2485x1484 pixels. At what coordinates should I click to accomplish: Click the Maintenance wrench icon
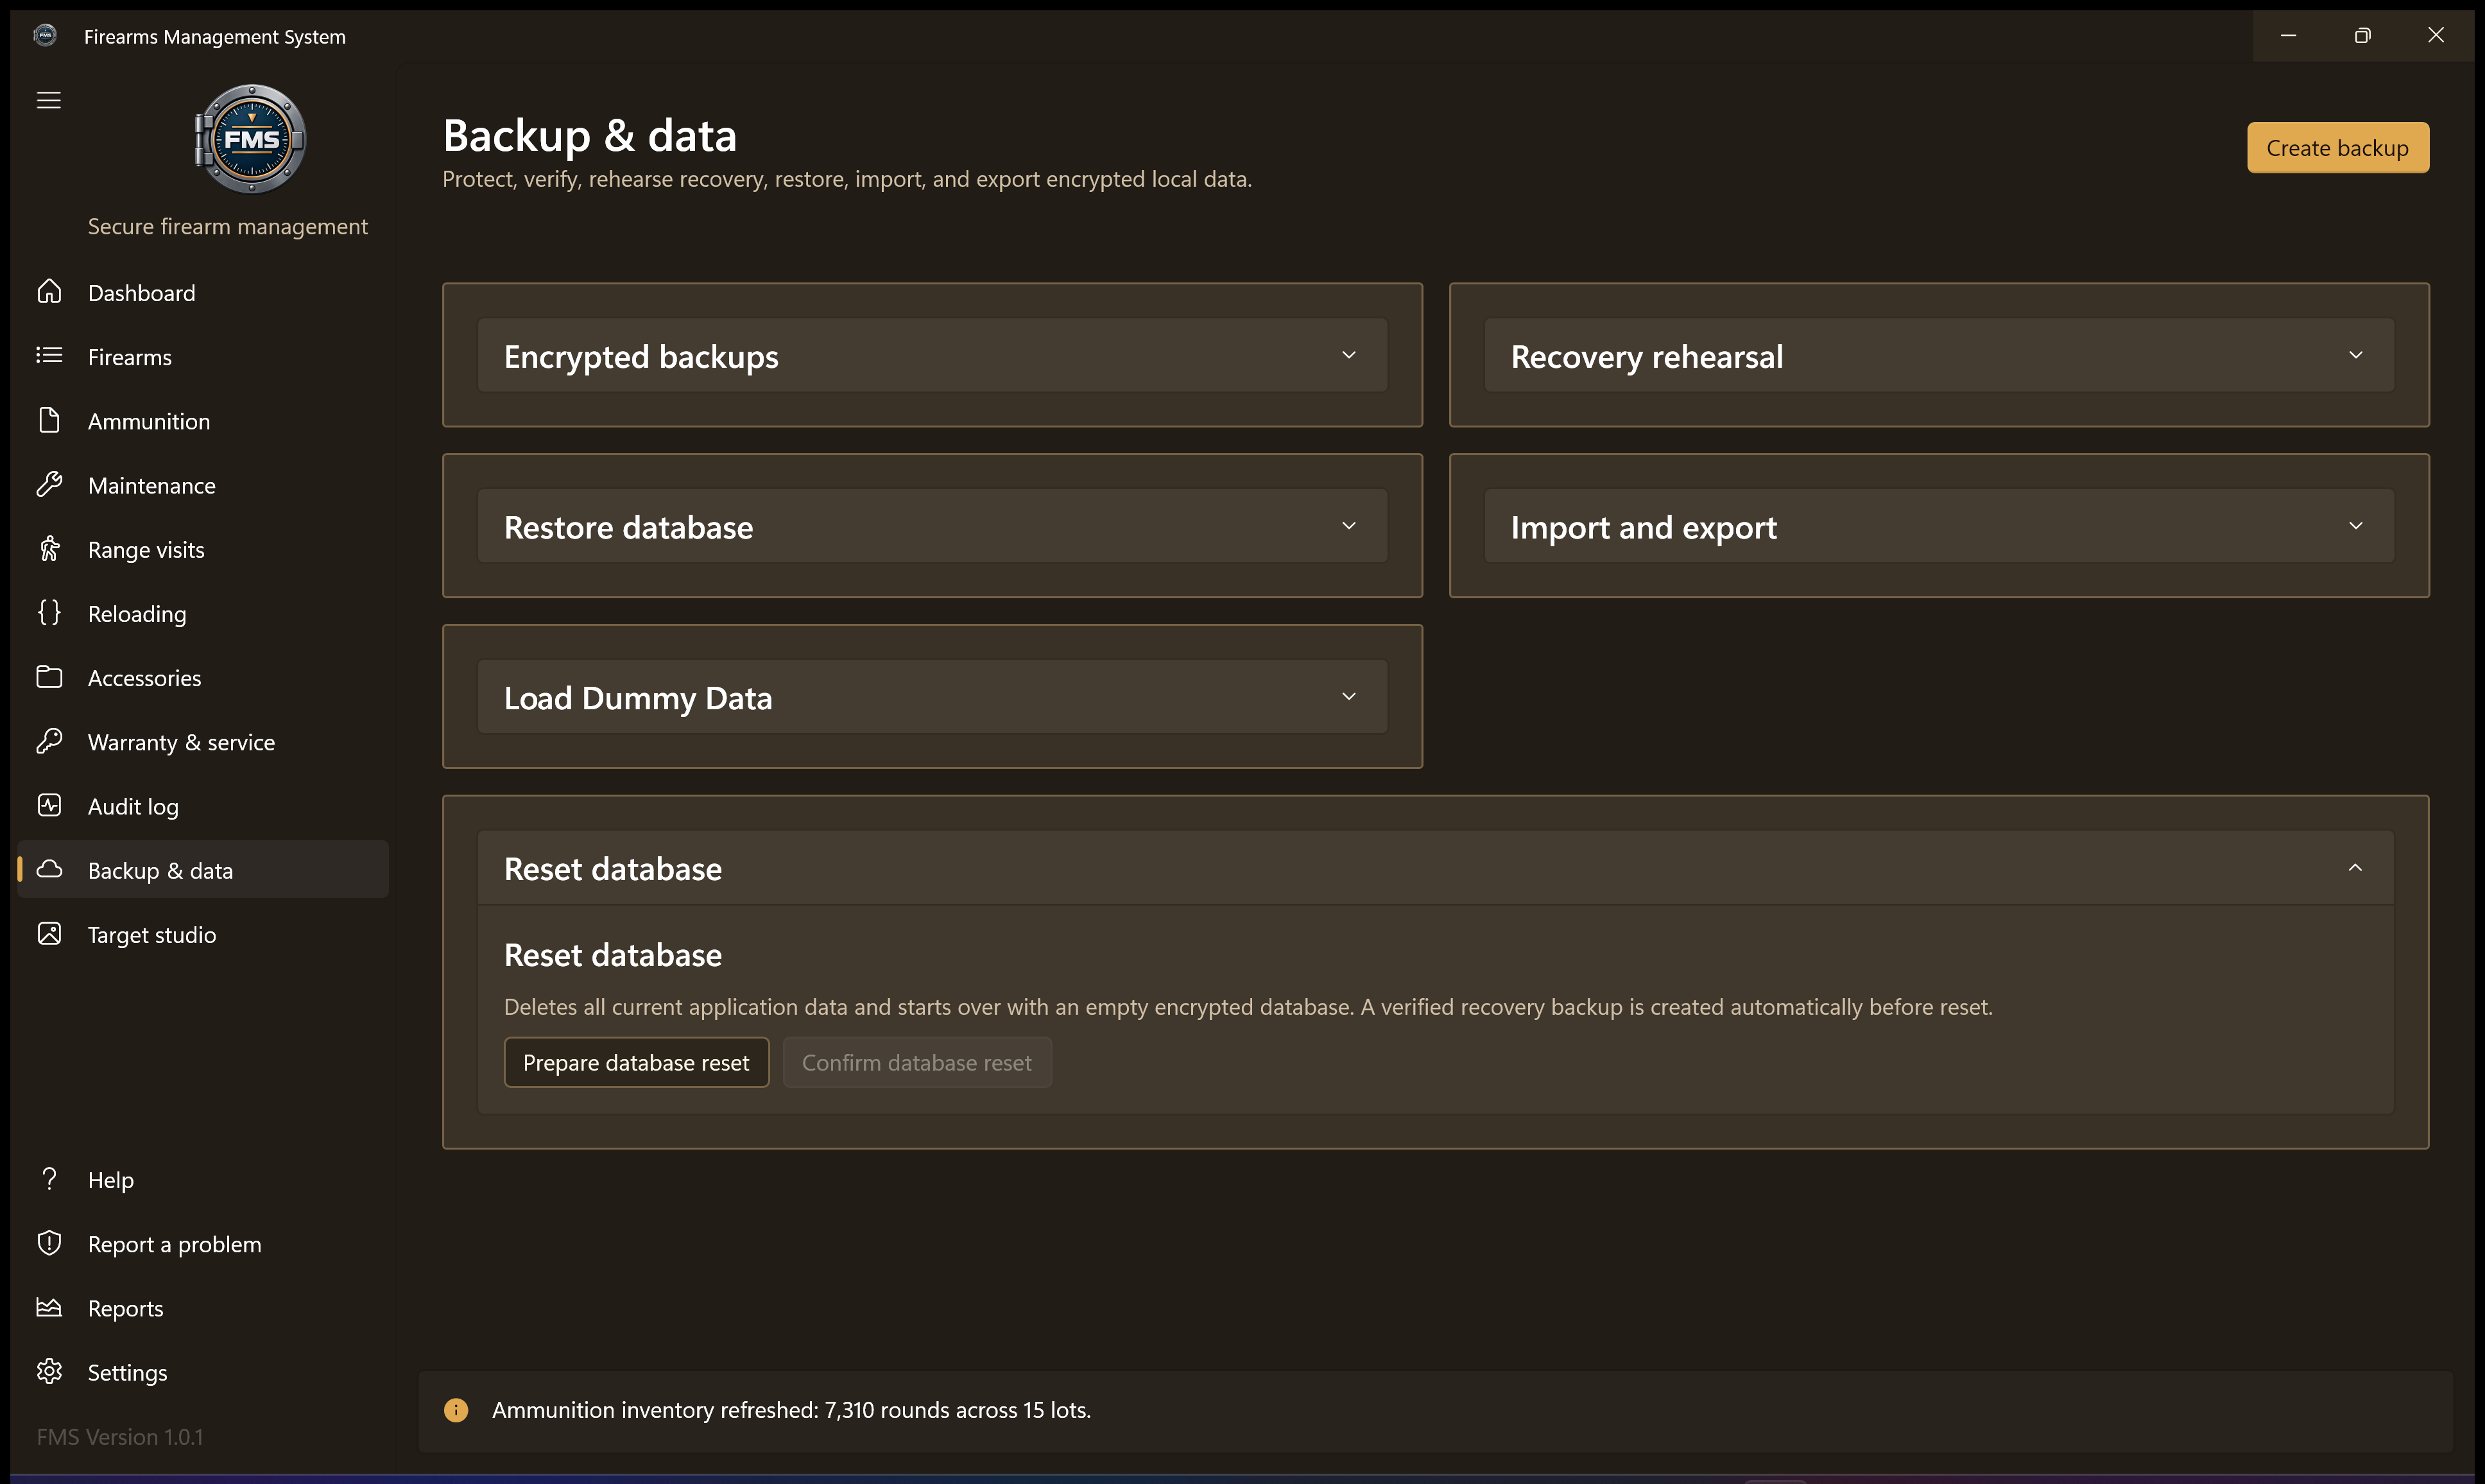49,485
